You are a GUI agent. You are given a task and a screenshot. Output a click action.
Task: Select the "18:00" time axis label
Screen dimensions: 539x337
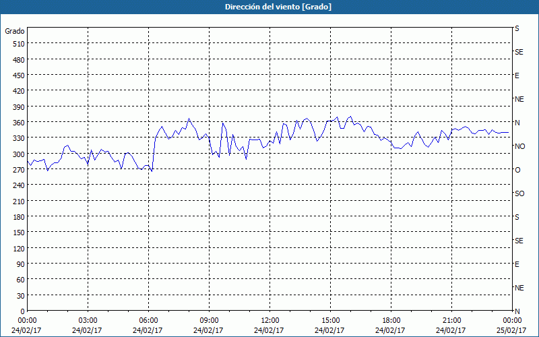pyautogui.click(x=391, y=321)
